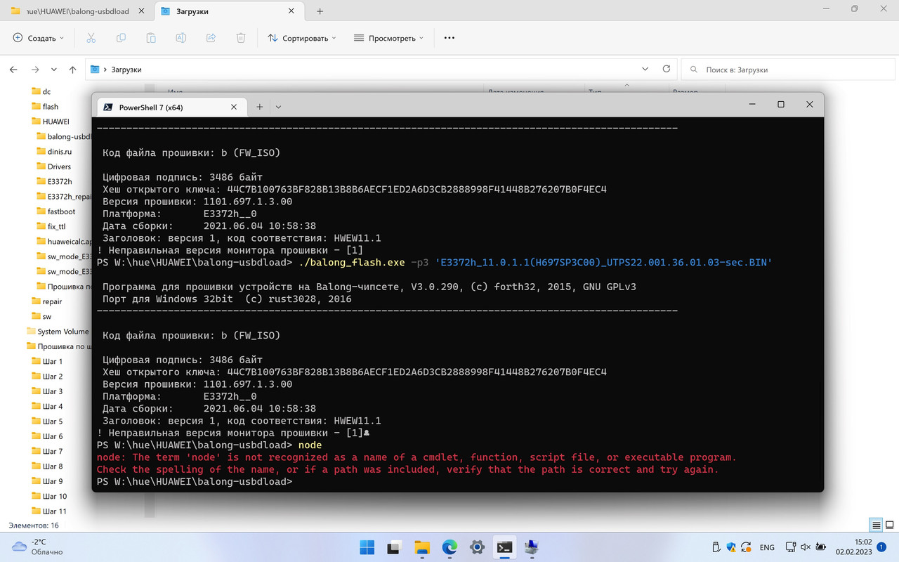This screenshot has width=899, height=562.
Task: Open the Создать dropdown in Explorer
Action: click(39, 38)
